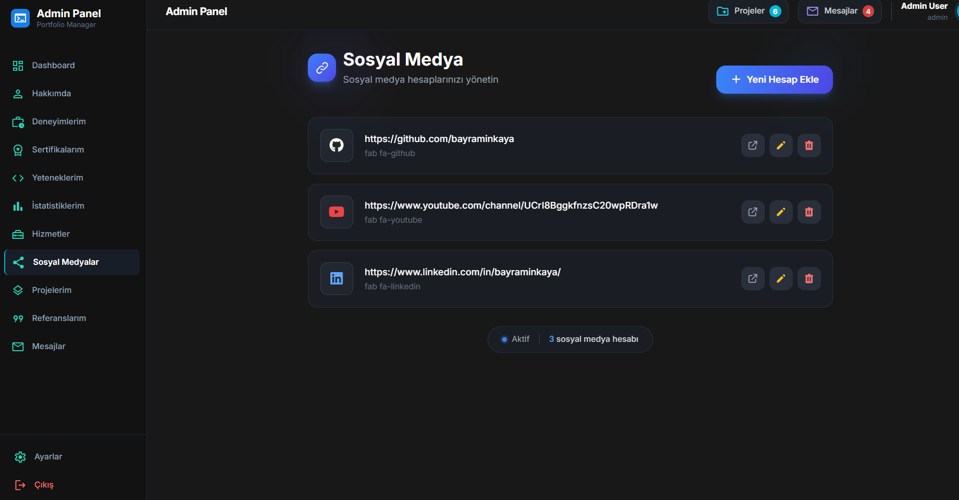Click the Yeni Hesap Ekle button

[x=774, y=80]
